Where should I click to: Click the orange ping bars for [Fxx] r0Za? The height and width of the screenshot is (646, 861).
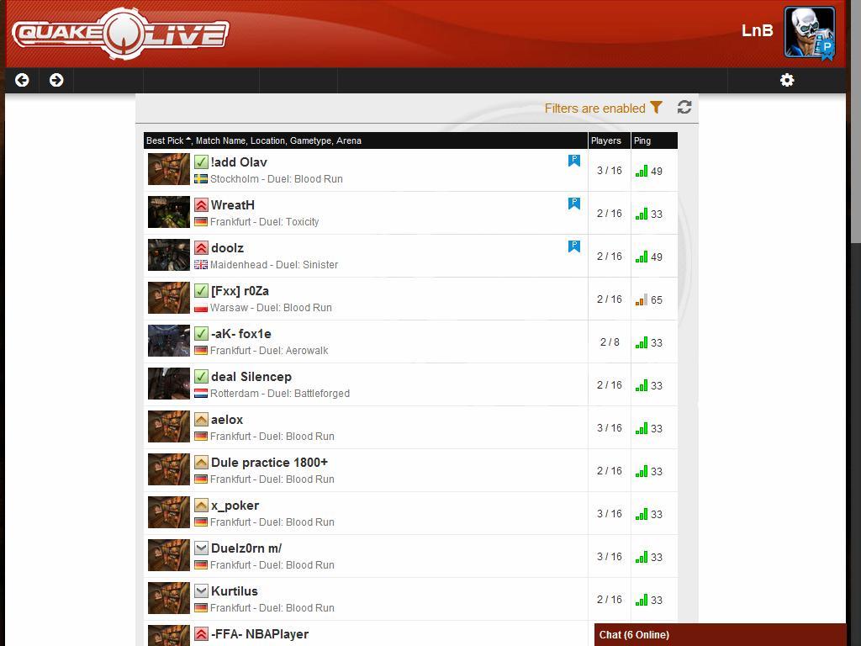642,299
